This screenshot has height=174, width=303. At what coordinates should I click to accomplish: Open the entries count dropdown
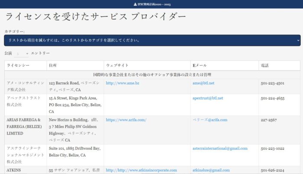(22, 54)
